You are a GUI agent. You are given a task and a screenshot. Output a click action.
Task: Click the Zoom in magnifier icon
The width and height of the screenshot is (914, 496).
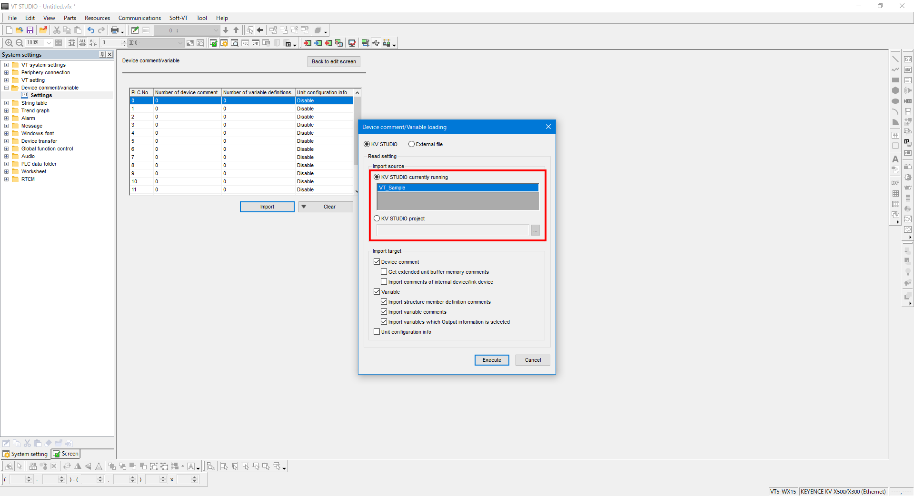(9, 43)
